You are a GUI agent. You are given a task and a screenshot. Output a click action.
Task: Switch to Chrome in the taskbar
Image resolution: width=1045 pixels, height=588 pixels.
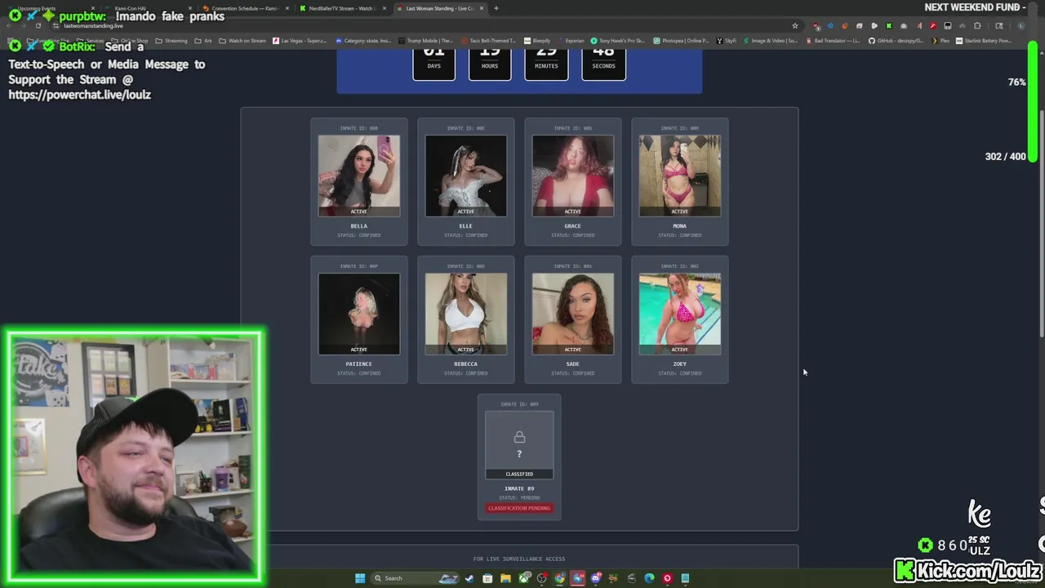pos(559,578)
